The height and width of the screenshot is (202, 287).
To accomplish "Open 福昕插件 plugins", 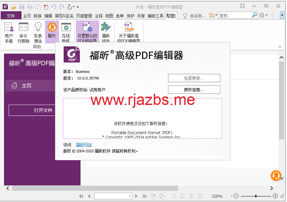I will coord(106,32).
